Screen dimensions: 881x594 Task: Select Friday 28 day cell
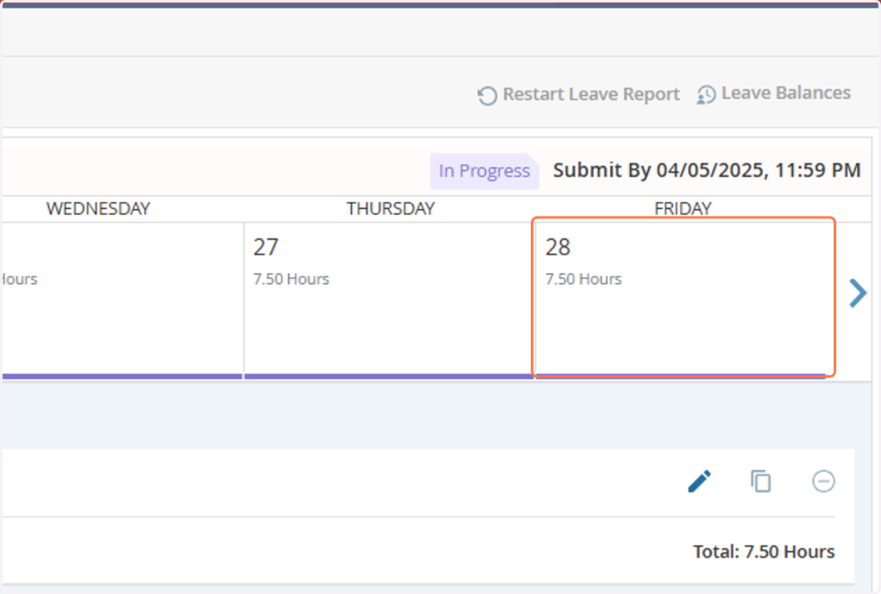pos(683,298)
